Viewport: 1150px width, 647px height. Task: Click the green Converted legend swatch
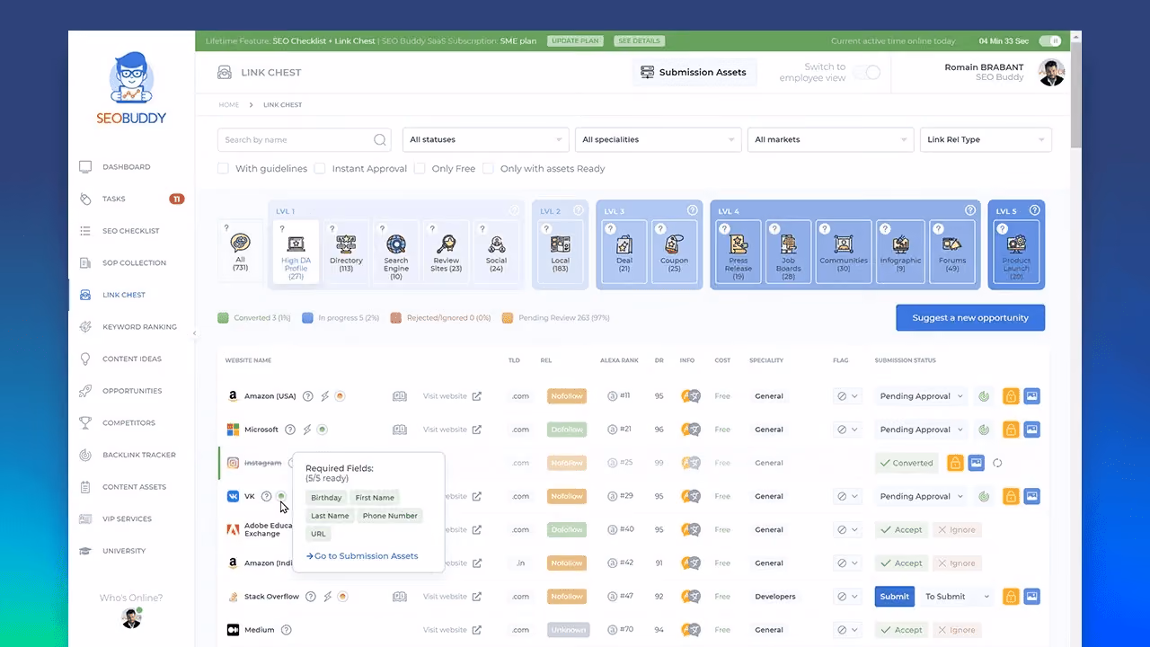[x=223, y=318]
